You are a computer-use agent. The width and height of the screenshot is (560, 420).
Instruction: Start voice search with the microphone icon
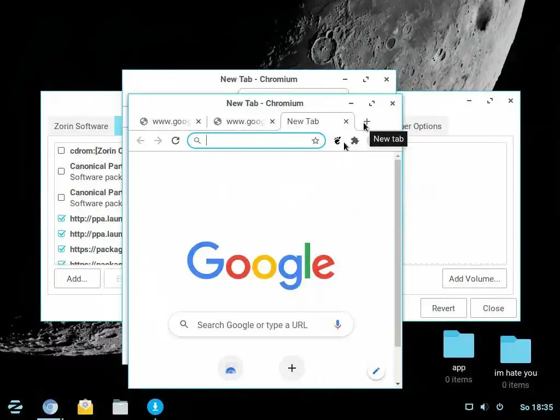pos(337,324)
